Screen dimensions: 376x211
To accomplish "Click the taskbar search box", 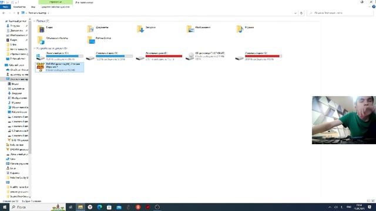I will (x=38, y=207).
